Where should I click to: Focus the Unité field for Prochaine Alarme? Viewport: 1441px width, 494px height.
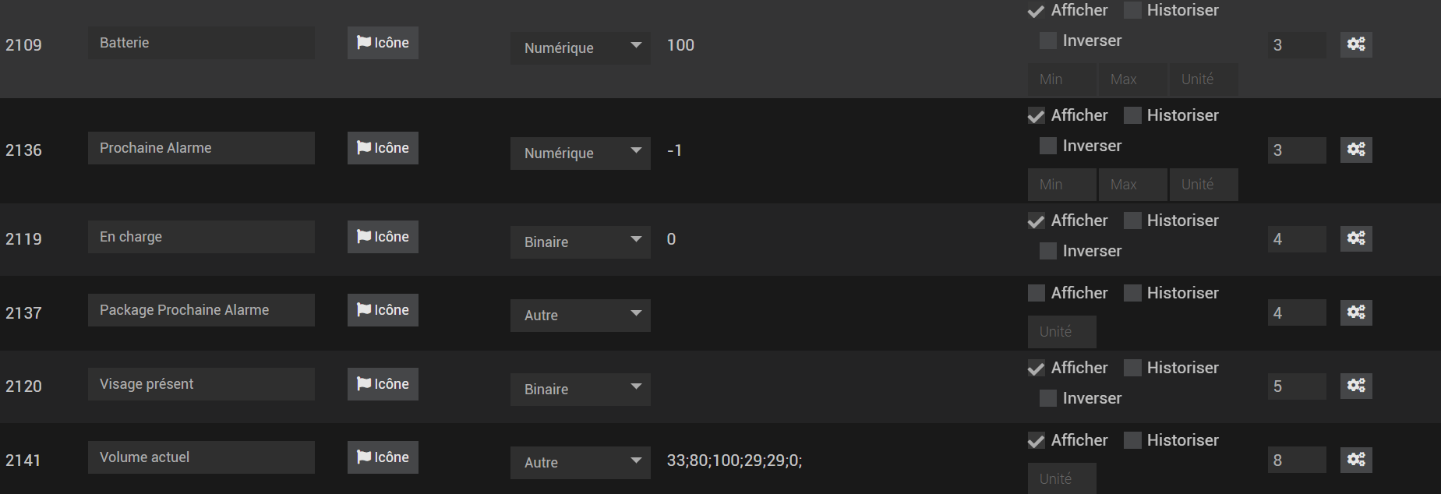coord(1203,185)
